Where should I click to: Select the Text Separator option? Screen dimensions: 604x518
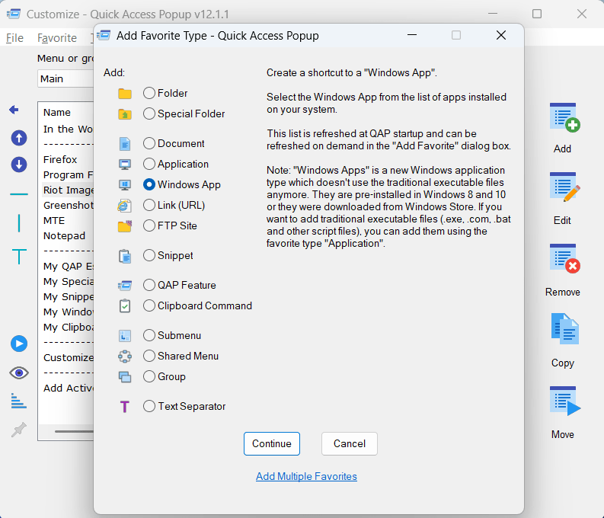click(x=149, y=406)
